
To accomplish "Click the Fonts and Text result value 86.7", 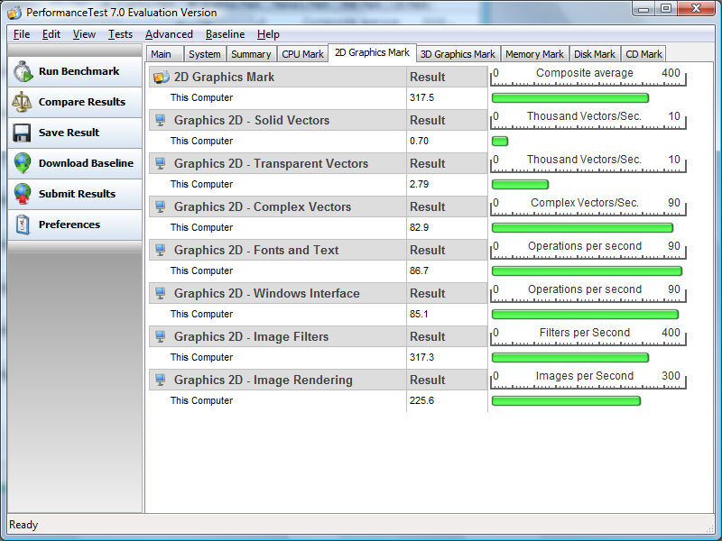I will [x=419, y=270].
